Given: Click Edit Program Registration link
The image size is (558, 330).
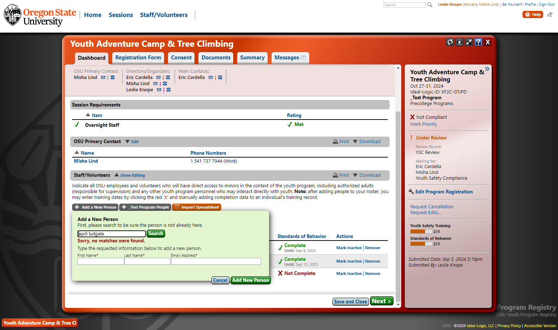Looking at the screenshot, I should click(444, 192).
